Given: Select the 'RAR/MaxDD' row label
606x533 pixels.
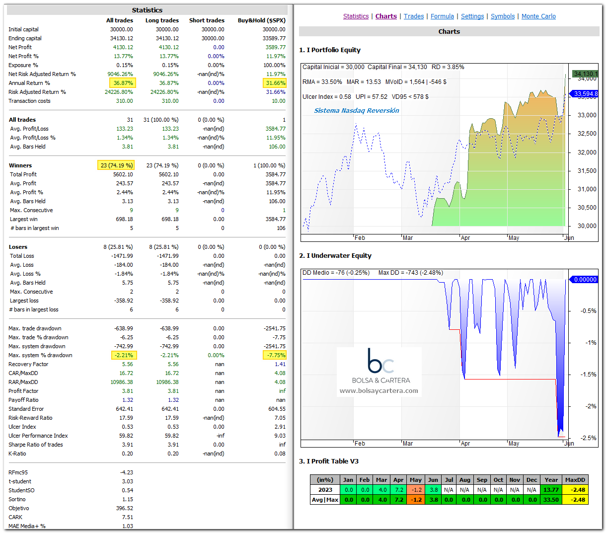Looking at the screenshot, I should pos(23,382).
